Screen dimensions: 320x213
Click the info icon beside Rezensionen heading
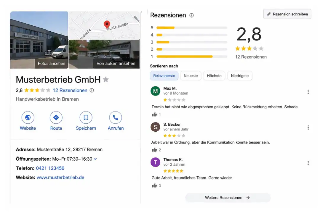191,15
